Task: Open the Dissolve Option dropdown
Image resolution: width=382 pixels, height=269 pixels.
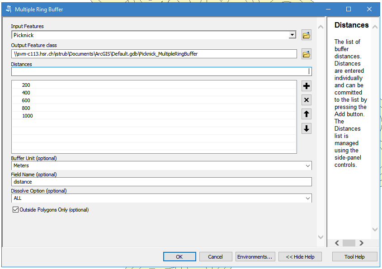Action: [308, 198]
